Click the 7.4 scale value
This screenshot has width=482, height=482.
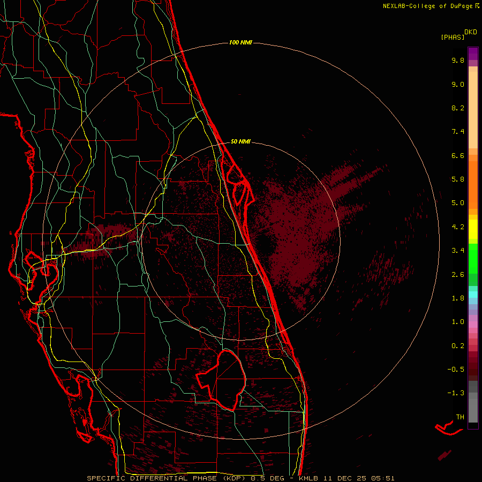(x=458, y=132)
